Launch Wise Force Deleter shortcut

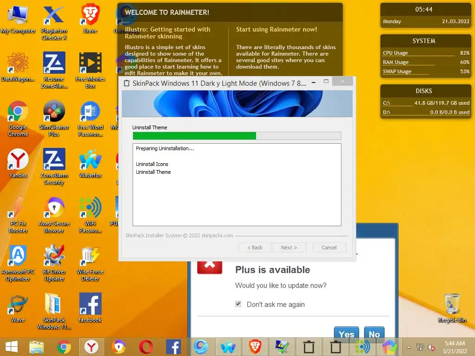tap(90, 263)
